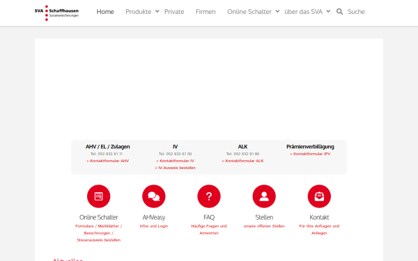Click the IV-Ausweis bestellen link

(176, 168)
